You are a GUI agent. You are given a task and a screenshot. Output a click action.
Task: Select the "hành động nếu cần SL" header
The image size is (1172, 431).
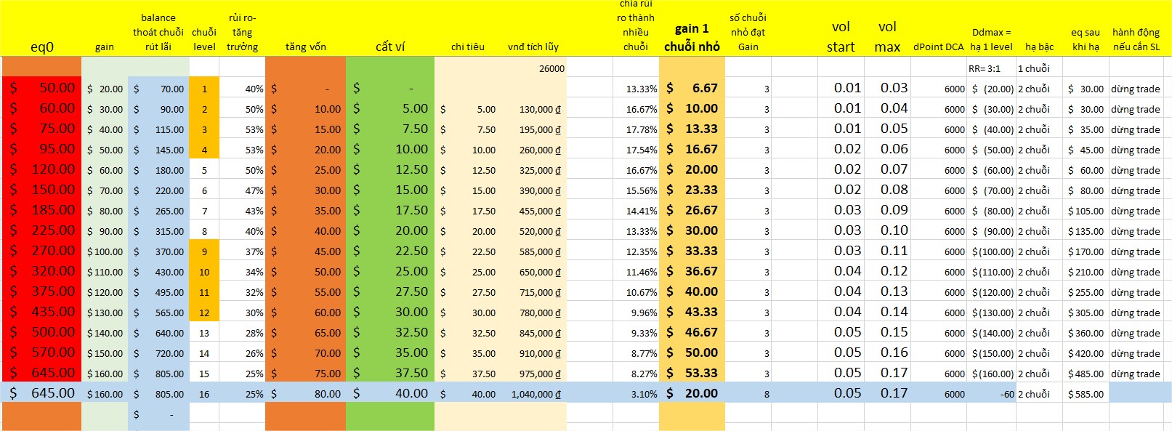[x=1136, y=39]
